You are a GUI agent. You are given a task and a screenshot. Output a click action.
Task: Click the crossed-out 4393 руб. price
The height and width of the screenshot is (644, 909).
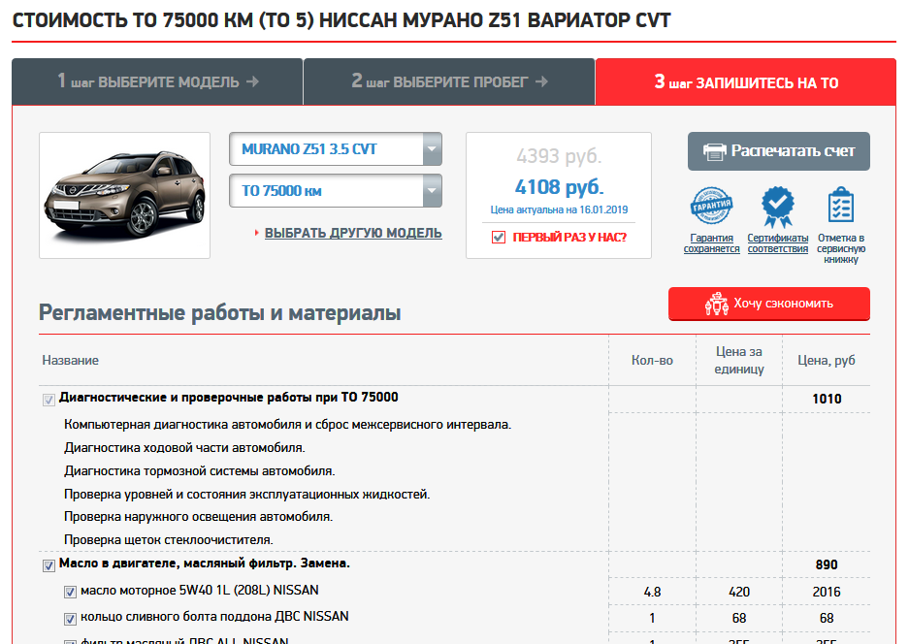(x=559, y=156)
